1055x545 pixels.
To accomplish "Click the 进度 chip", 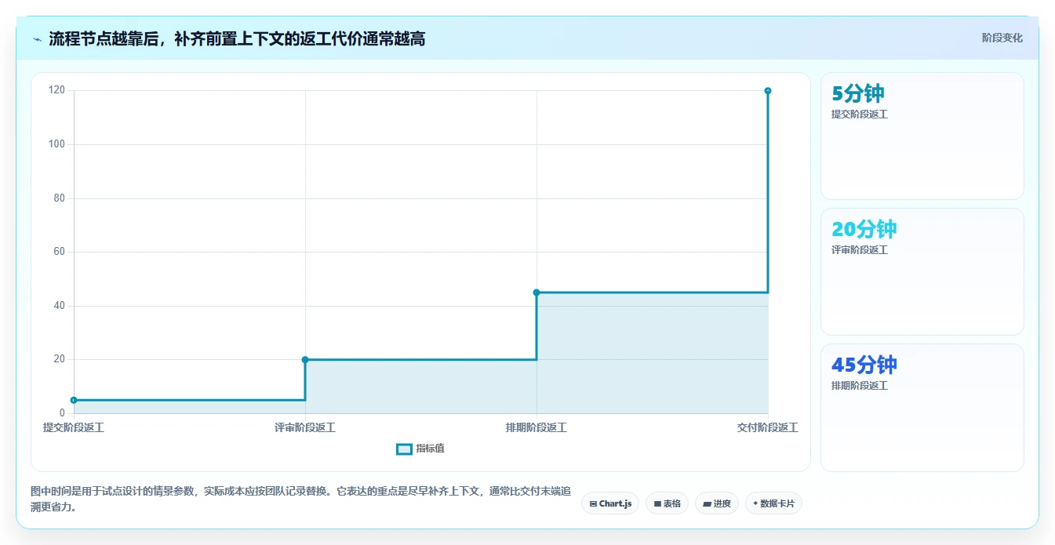I will click(717, 503).
